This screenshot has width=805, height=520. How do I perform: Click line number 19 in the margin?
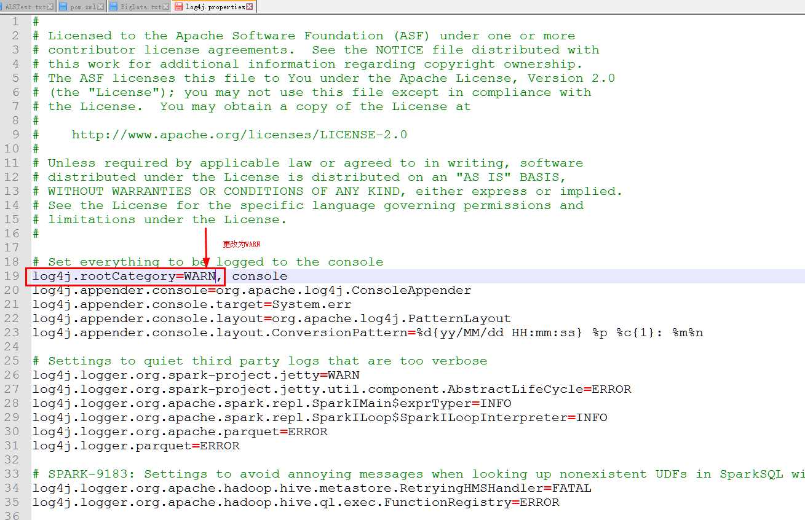pyautogui.click(x=12, y=277)
